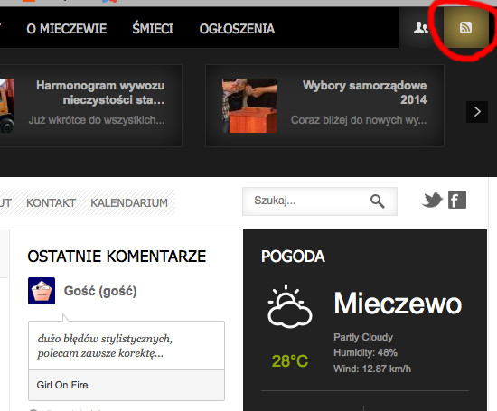Image resolution: width=497 pixels, height=411 pixels.
Task: Open the ŚMIECI menu item
Action: point(153,28)
